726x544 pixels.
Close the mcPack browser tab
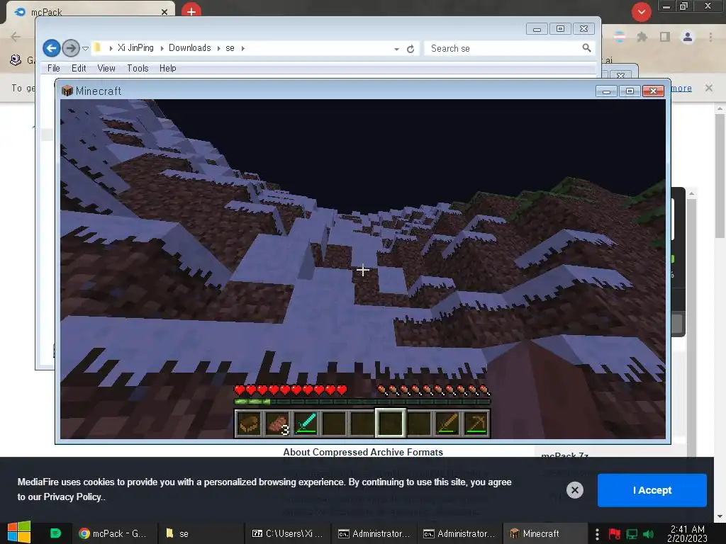[164, 12]
